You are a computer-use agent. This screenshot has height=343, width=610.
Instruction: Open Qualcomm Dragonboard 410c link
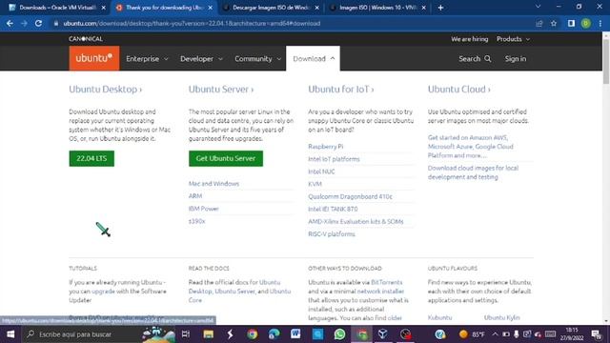(350, 196)
